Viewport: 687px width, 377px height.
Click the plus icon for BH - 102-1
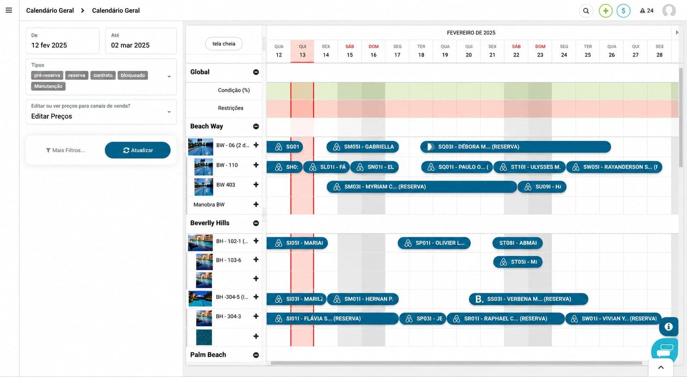pyautogui.click(x=256, y=241)
